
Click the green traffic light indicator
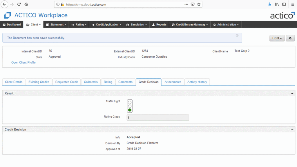(130, 110)
